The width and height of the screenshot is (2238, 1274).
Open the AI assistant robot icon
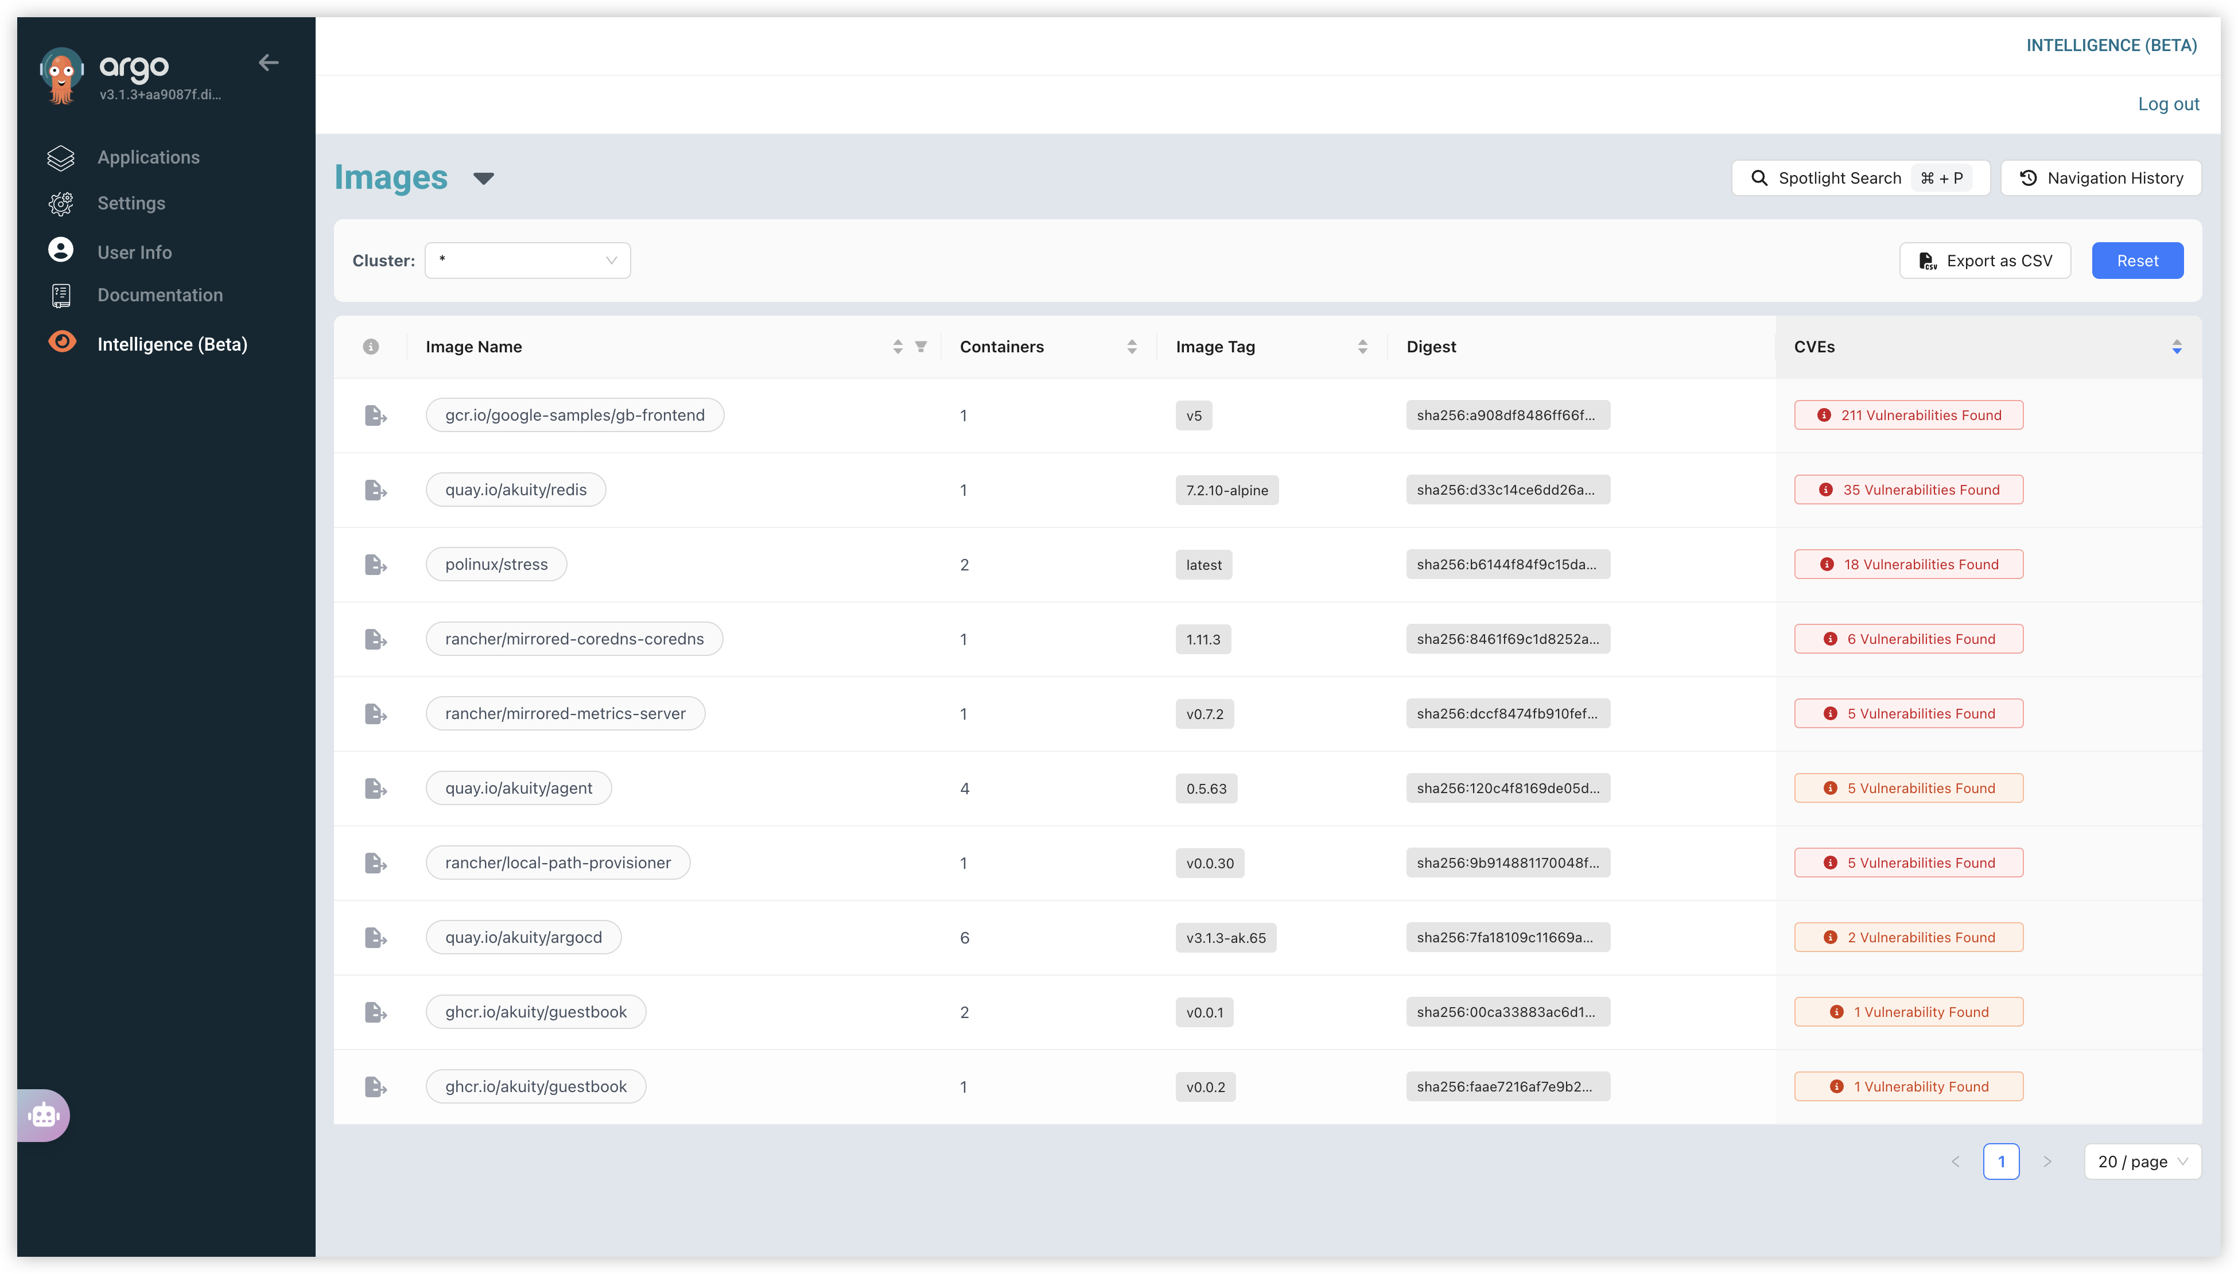(43, 1114)
